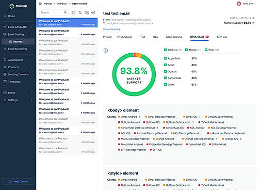
Task: Click My Inbox 1 in the breadcrumb
Action: click(x=62, y=4)
